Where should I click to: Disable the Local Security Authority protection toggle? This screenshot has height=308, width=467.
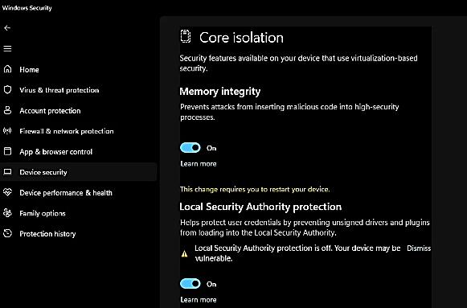(190, 284)
